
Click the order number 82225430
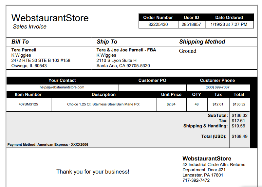tap(158, 25)
